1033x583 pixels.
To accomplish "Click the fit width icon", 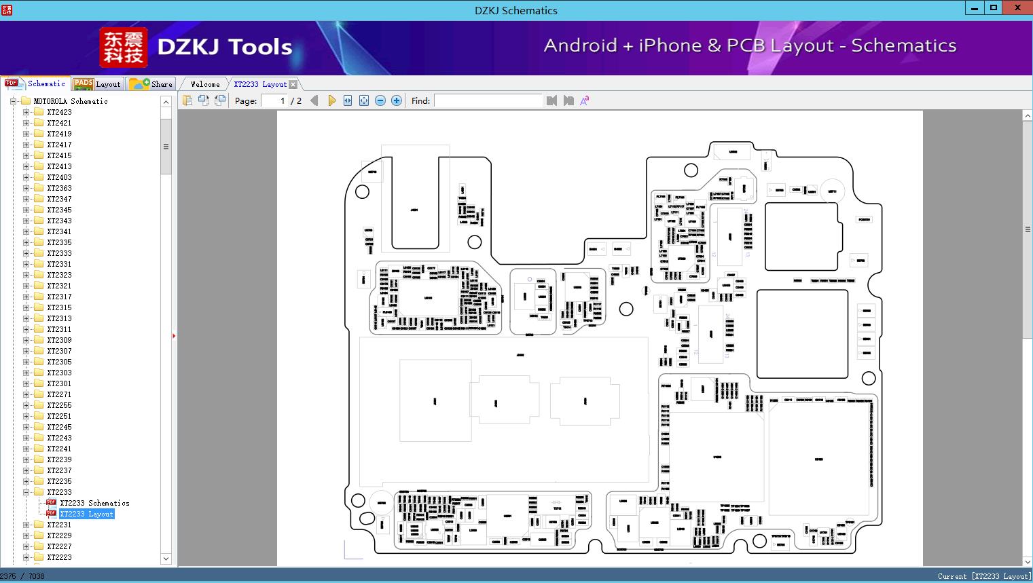I will click(348, 100).
